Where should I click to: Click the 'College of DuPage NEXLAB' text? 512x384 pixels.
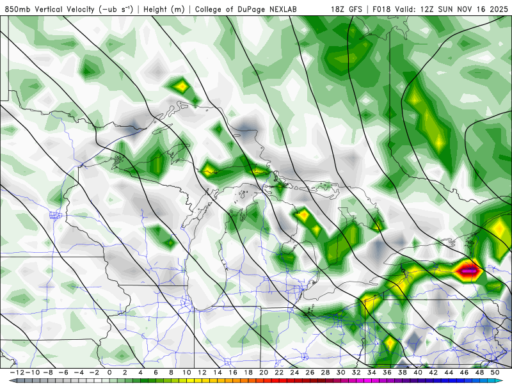(246, 10)
